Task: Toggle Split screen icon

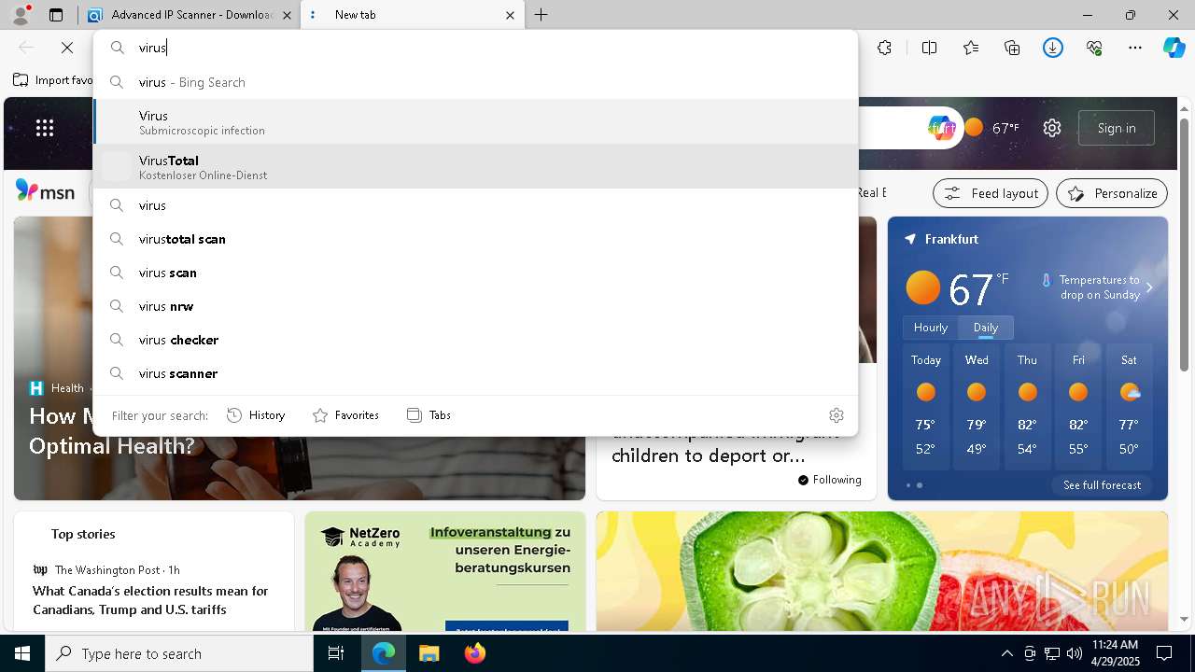Action: tap(929, 48)
